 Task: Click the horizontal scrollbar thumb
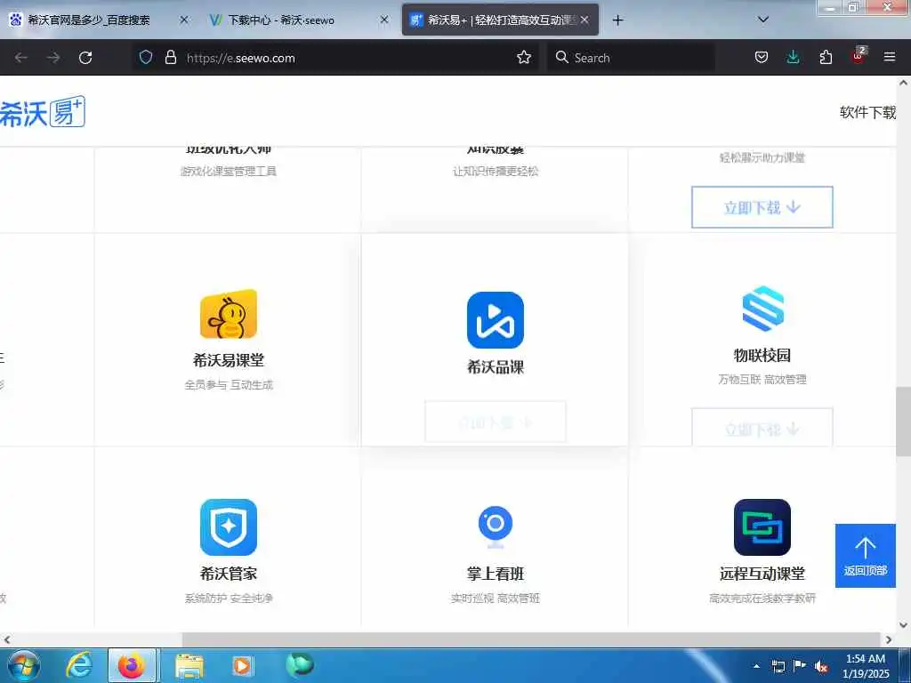pos(532,639)
